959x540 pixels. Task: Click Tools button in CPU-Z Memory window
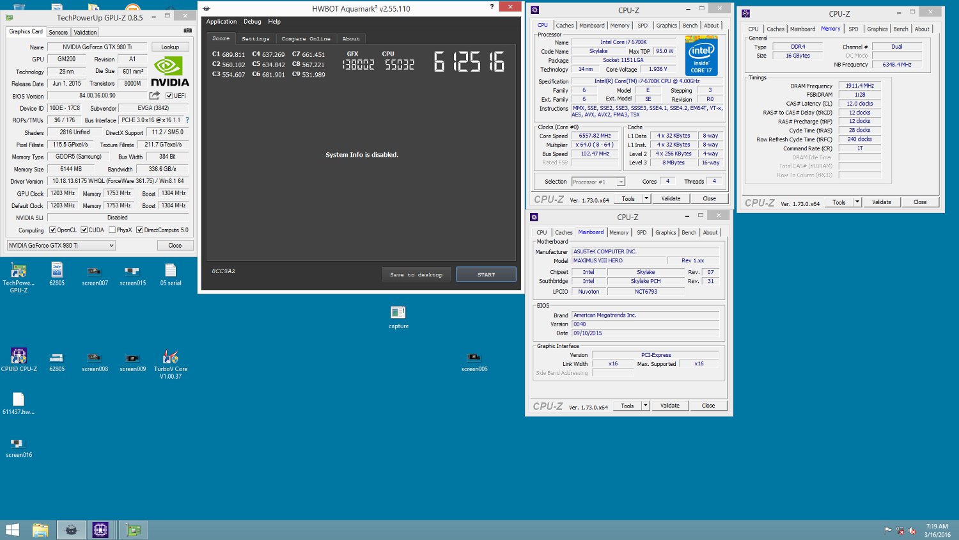[x=839, y=202]
